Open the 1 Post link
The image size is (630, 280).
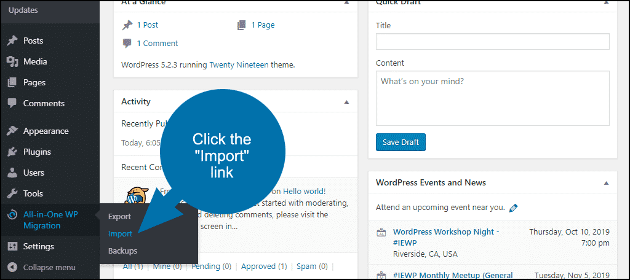tap(148, 25)
